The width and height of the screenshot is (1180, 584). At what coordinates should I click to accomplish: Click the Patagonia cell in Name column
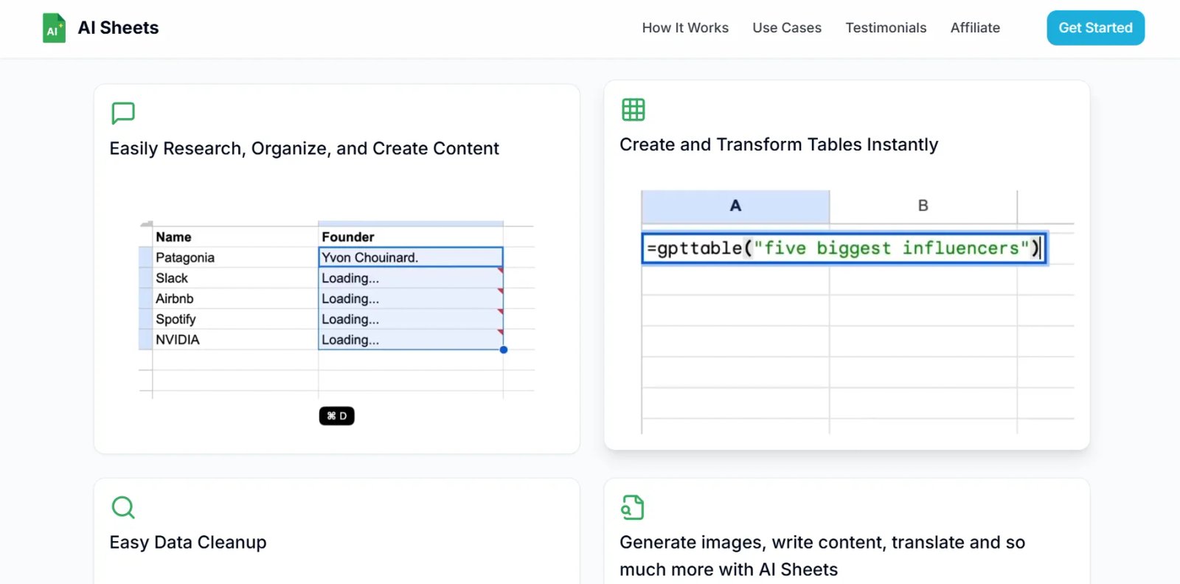coord(185,257)
